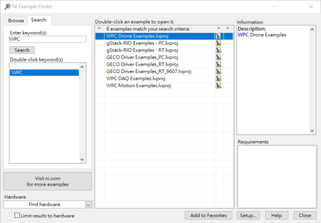Image resolution: width=321 pixels, height=223 pixels.
Task: Open the Find hardware dropdown
Action: 88,205
